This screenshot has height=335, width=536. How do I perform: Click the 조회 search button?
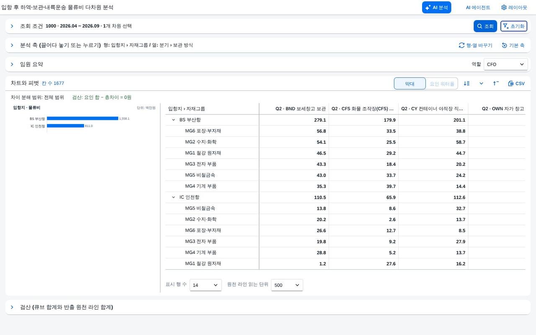pyautogui.click(x=485, y=26)
